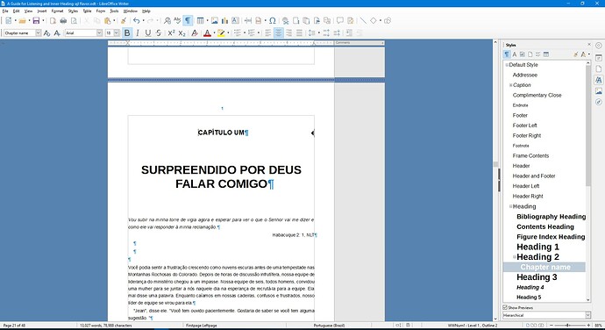Screen dimensions: 605x330
Task: Select the Contents Heading style
Action: coord(545,226)
